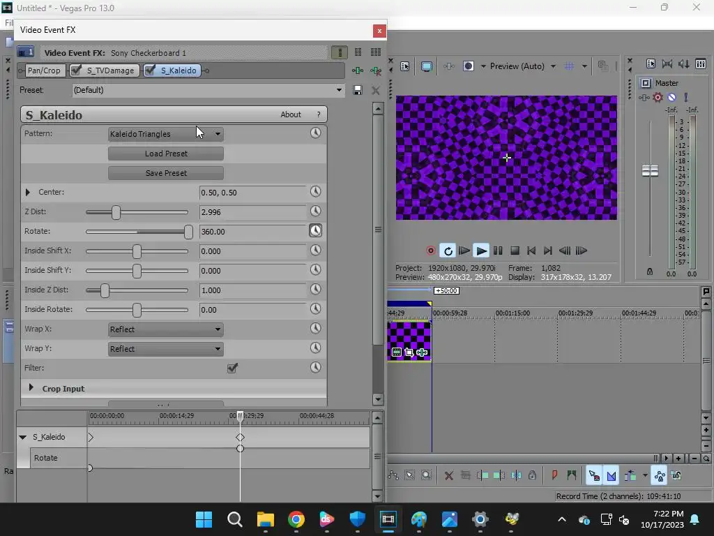
Task: Click the Record button in preview transport
Action: pyautogui.click(x=430, y=251)
